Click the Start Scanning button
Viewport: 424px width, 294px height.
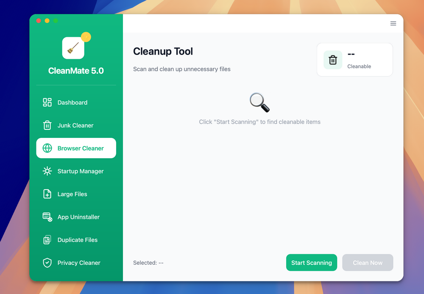click(312, 262)
